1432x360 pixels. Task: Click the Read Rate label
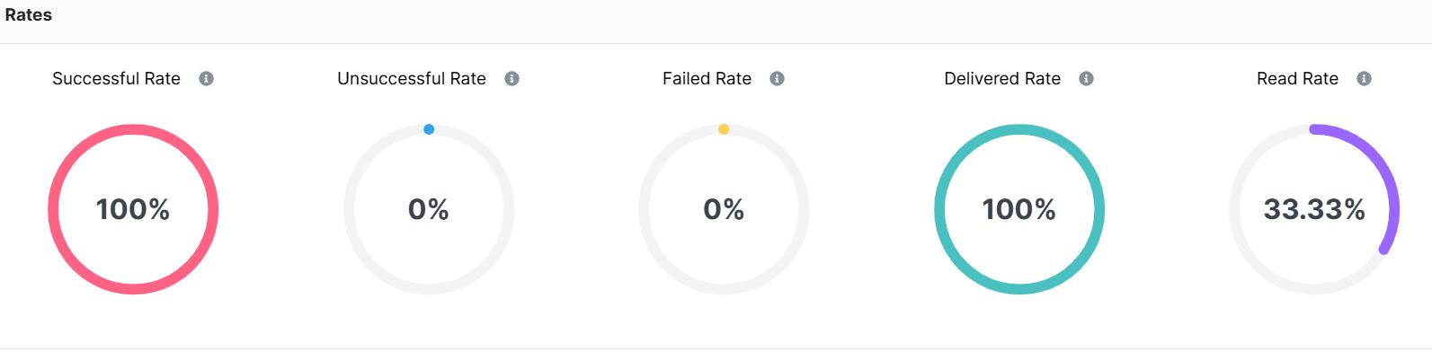point(1297,79)
